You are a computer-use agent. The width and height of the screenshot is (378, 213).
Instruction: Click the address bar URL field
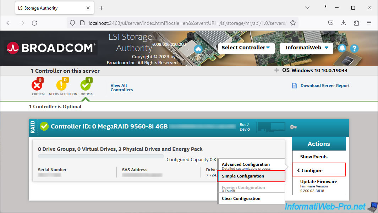187,23
